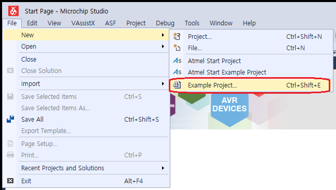This screenshot has height=190, width=336.
Task: Select Page Setup… entry
Action: pos(86,143)
